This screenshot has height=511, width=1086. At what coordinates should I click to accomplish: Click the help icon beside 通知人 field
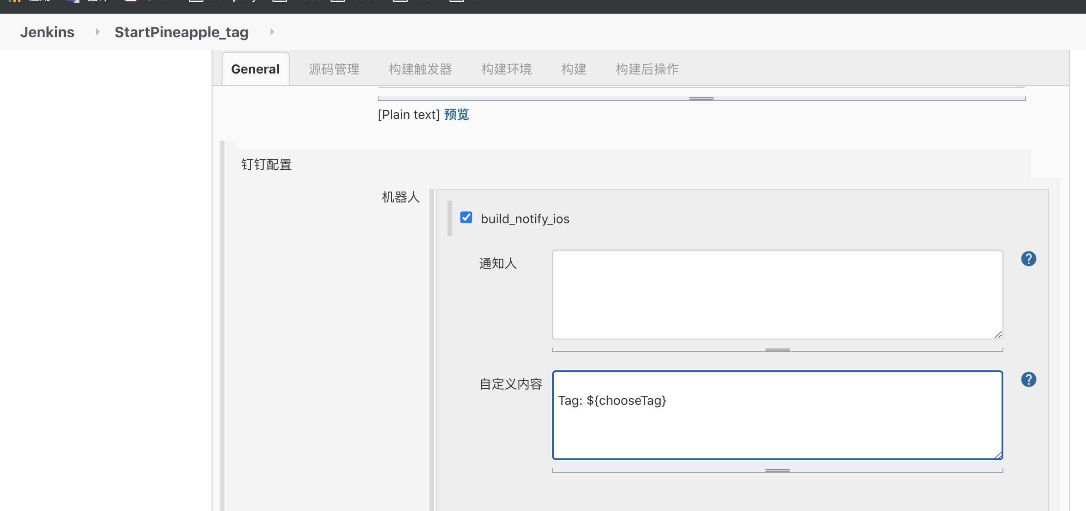pyautogui.click(x=1028, y=259)
